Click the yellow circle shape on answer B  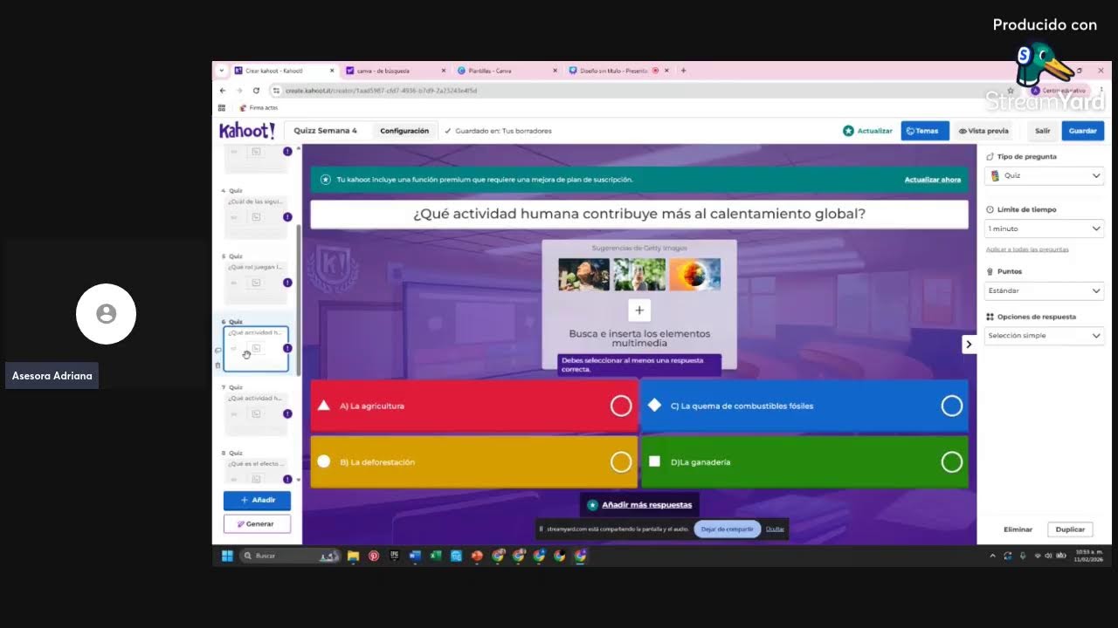[324, 461]
